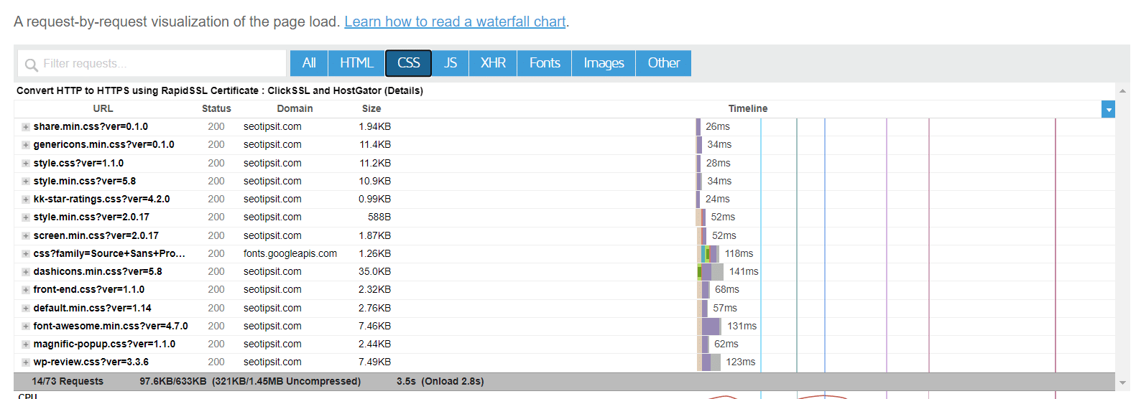Expand the wp-review.css?ver=3.3.6 request row
This screenshot has height=399, width=1136.
tap(26, 362)
